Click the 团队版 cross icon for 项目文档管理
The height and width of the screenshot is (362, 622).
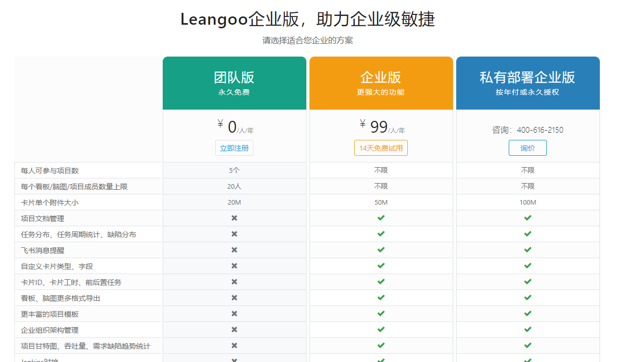[x=234, y=218]
